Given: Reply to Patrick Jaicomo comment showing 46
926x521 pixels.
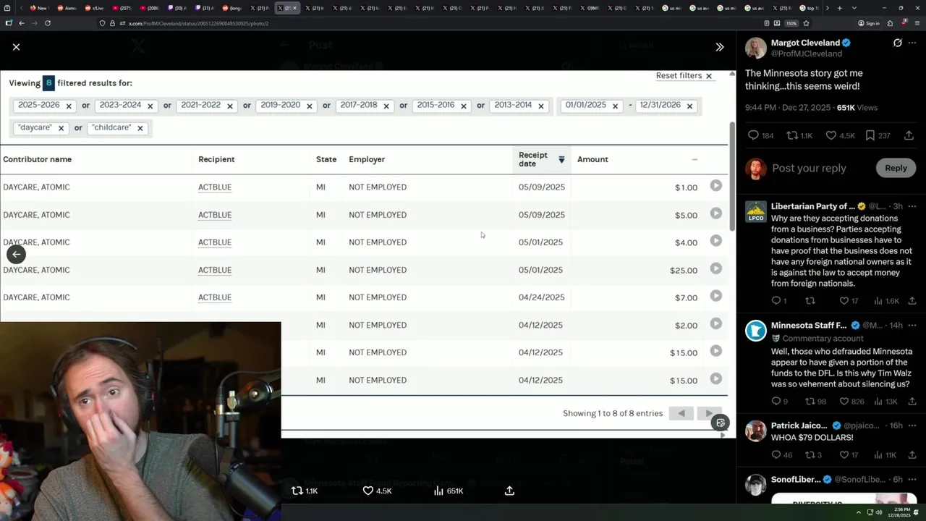Looking at the screenshot, I should pos(776,455).
